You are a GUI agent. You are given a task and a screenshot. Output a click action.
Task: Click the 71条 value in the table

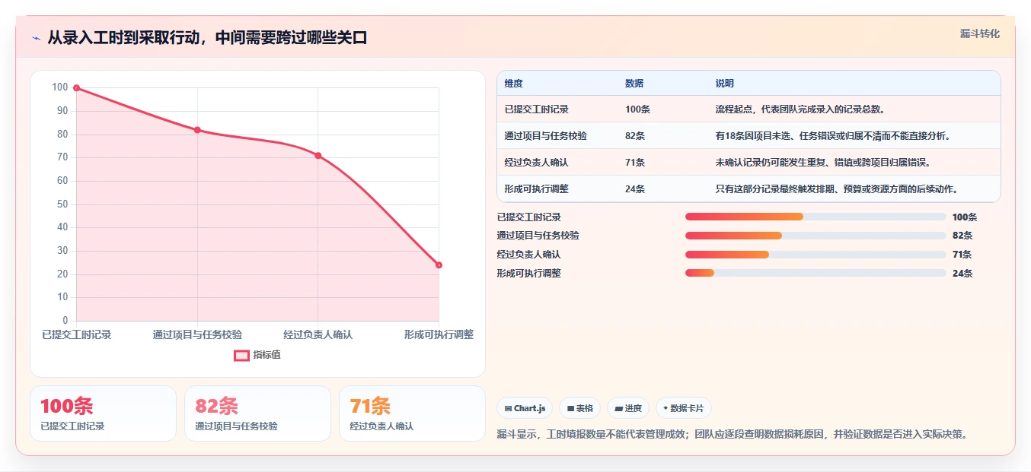tap(635, 163)
